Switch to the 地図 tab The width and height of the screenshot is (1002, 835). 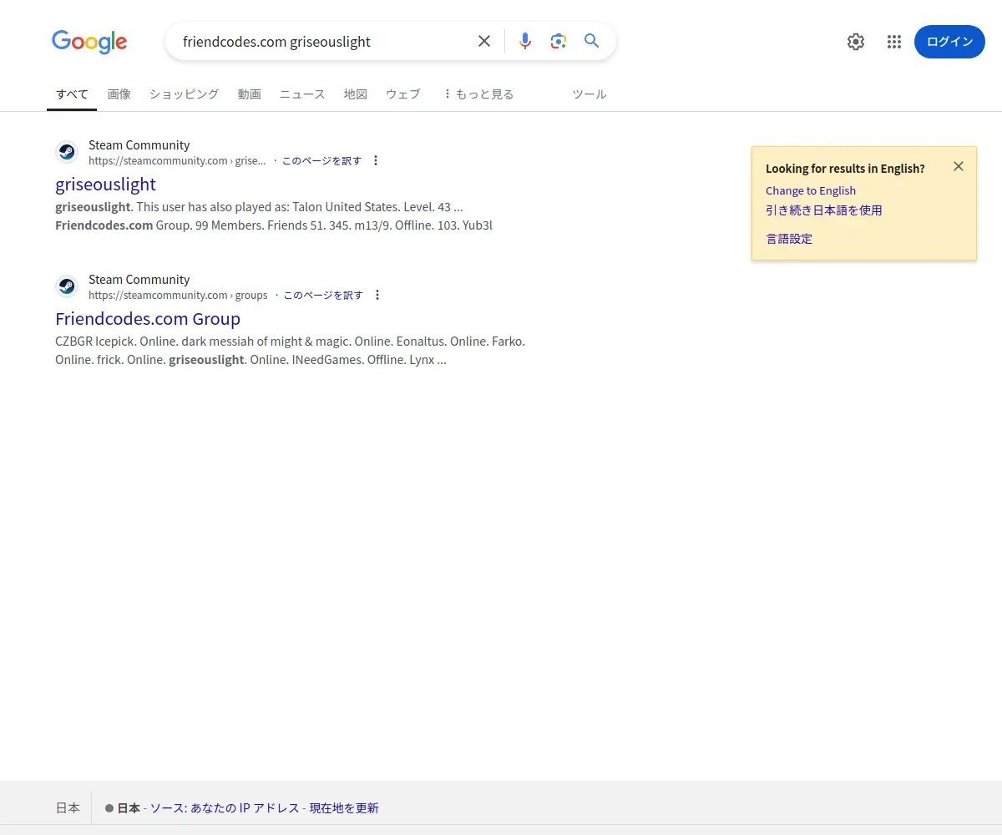click(x=356, y=94)
